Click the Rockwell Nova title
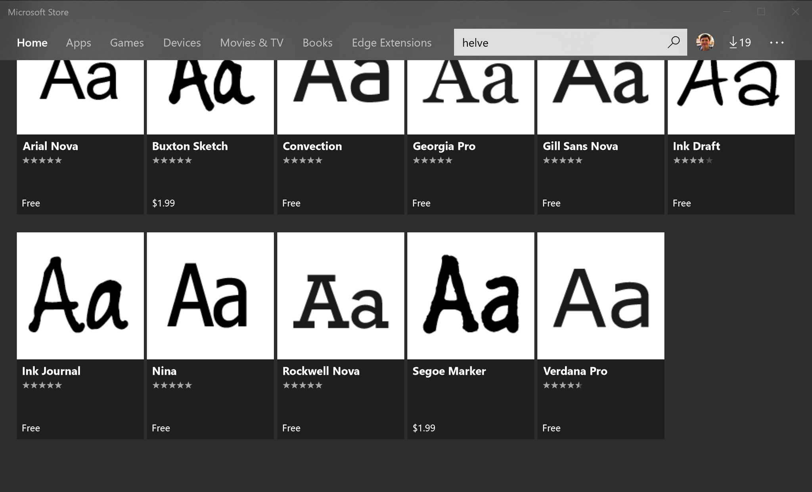 (x=321, y=371)
